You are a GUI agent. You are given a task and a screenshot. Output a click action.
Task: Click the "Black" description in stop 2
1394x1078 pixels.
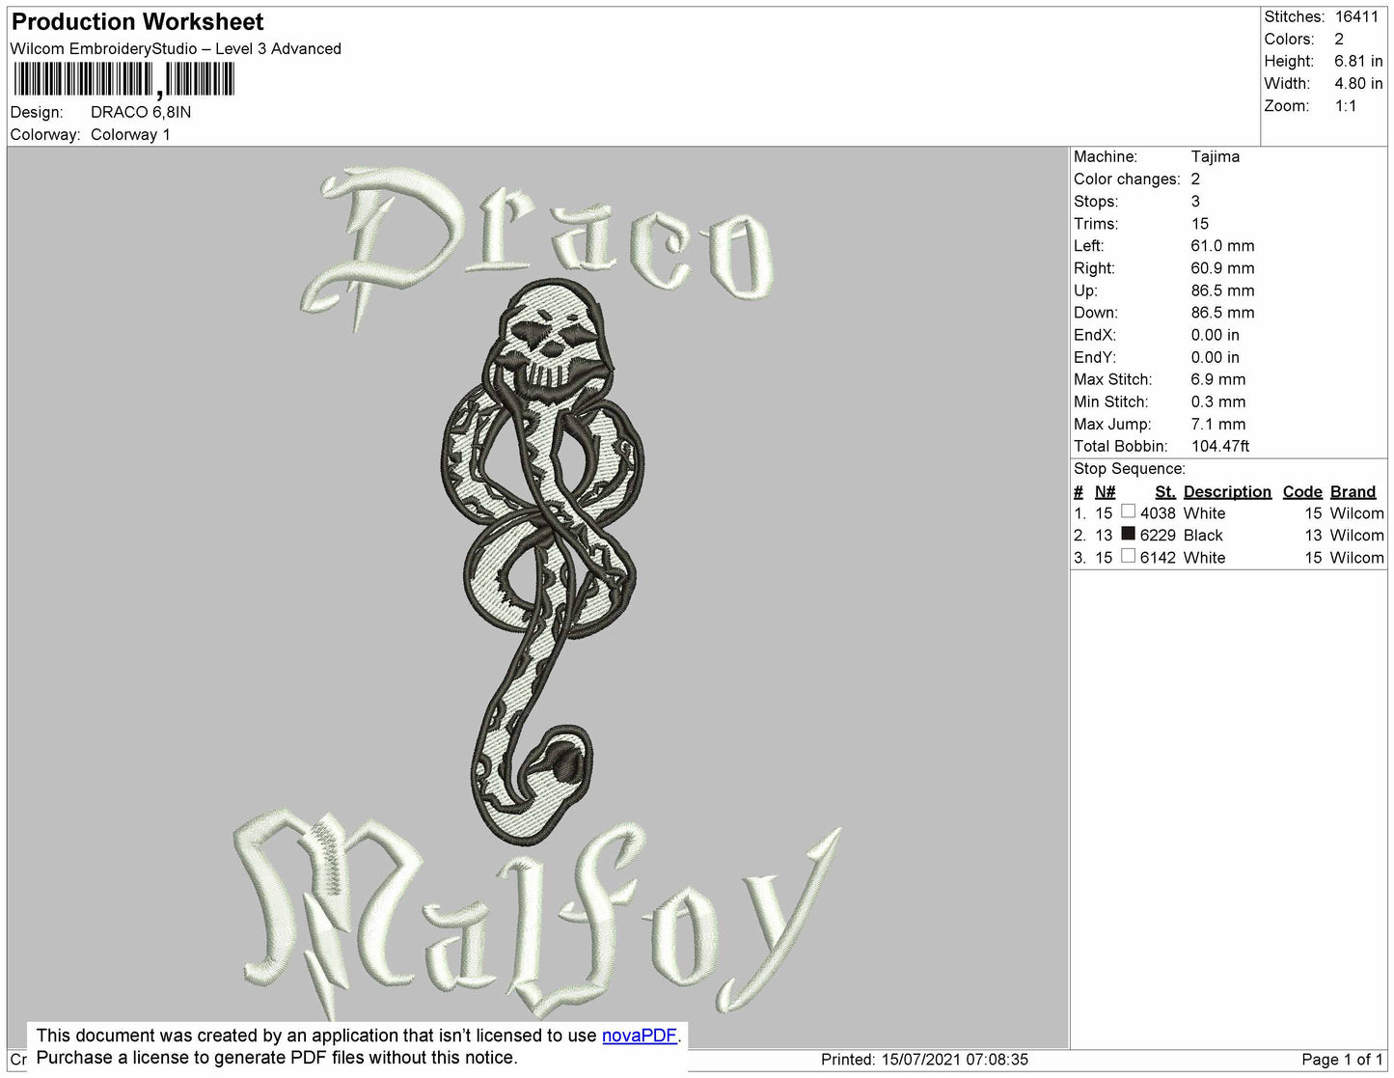tap(1203, 535)
